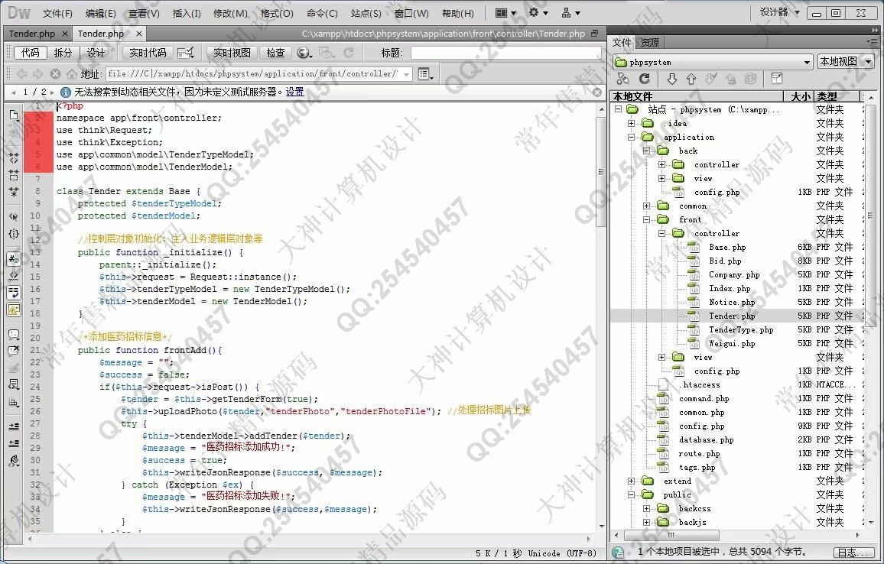Image resolution: width=884 pixels, height=564 pixels.
Task: Get files from server down arrow
Action: pyautogui.click(x=671, y=79)
